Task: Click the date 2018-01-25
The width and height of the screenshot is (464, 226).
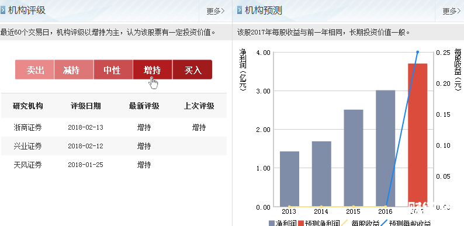Action: point(85,165)
